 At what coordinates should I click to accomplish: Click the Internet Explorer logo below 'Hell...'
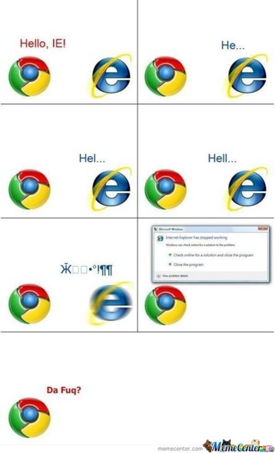coord(247,189)
